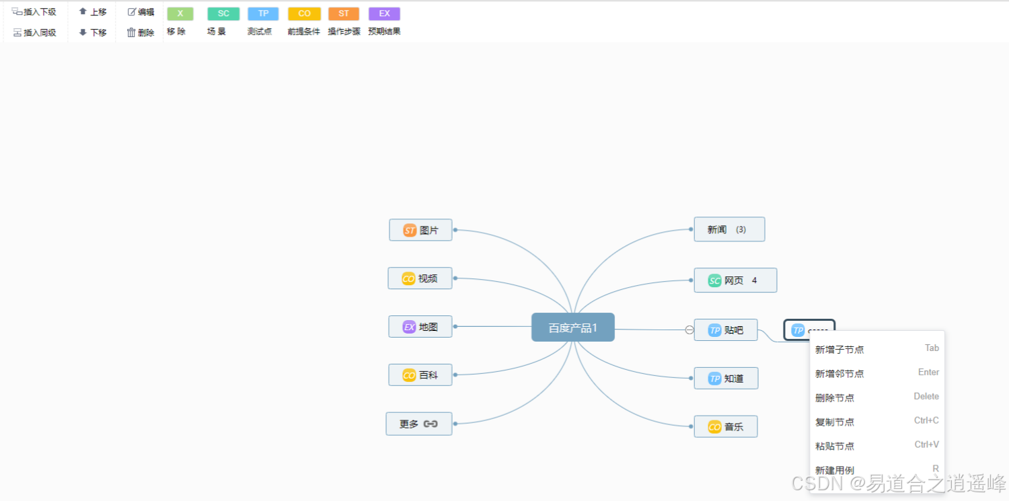Select the 百科 node
This screenshot has width=1009, height=501.
420,375
